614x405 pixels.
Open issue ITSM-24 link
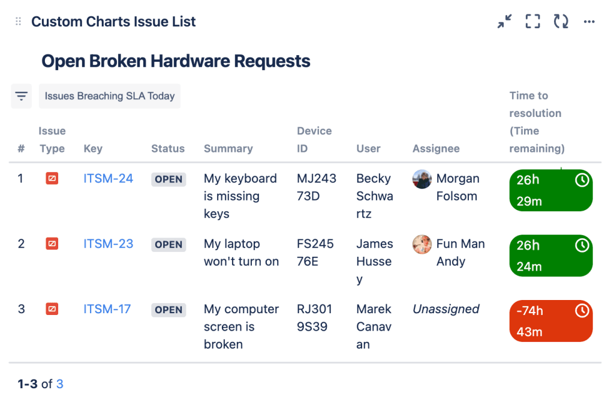point(108,178)
